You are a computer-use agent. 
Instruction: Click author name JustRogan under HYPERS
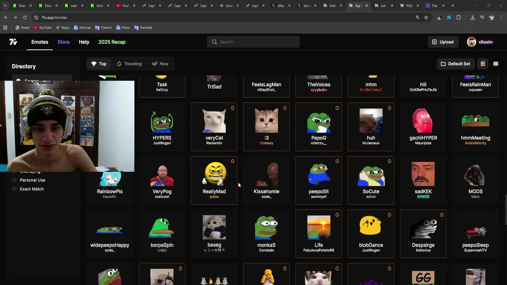coord(162,143)
